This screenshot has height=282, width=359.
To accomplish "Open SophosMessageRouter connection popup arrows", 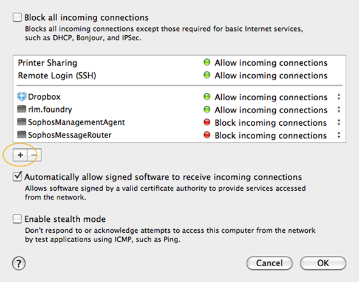I will tap(338, 136).
